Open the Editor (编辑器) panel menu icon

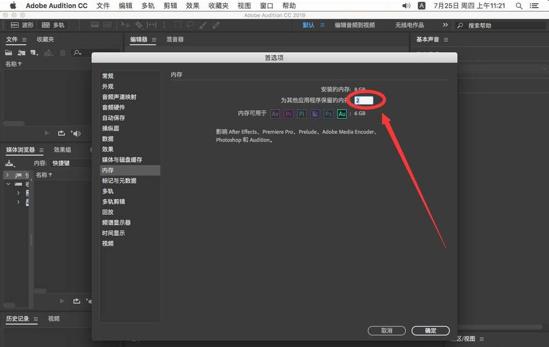coord(154,40)
